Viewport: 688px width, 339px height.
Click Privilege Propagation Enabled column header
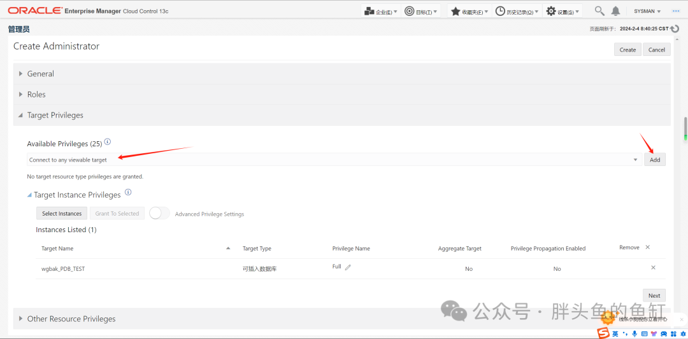point(548,248)
